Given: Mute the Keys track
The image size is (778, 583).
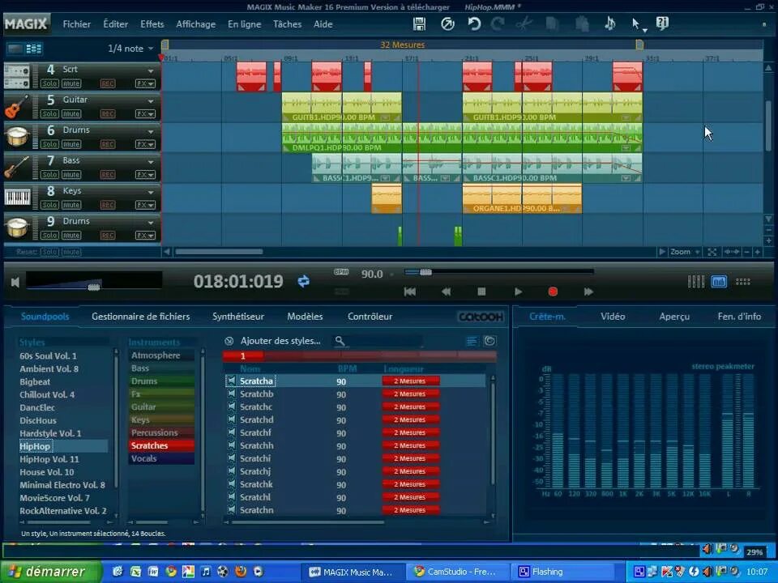Looking at the screenshot, I should (71, 205).
